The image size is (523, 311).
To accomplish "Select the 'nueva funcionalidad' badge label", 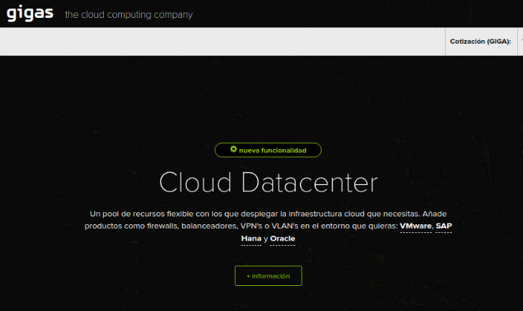I will pos(273,150).
